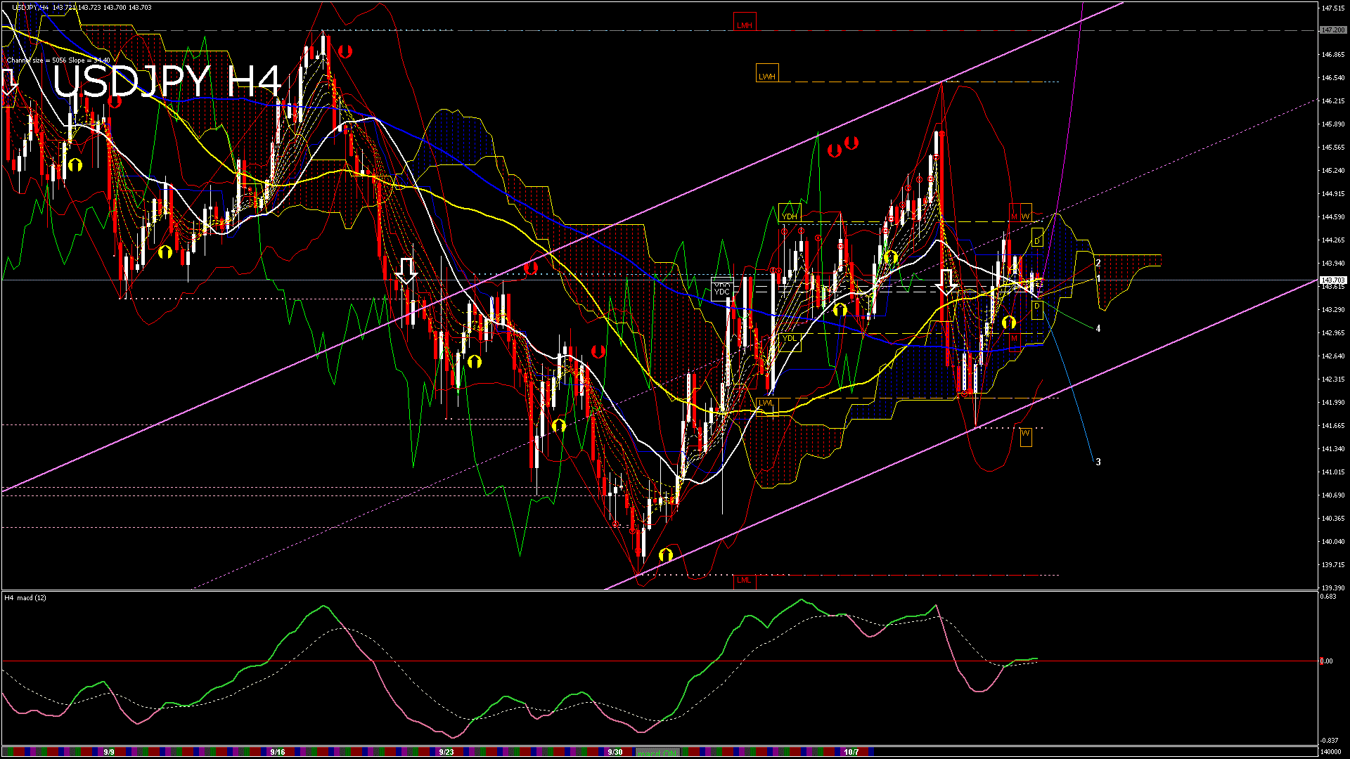
Task: Click the red down-arrow marker just left of the 9/30 low
Action: 598,351
